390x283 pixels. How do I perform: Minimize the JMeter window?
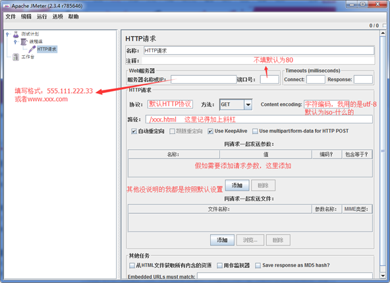point(352,5)
